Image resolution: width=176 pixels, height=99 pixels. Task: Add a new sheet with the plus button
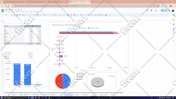click(5, 95)
